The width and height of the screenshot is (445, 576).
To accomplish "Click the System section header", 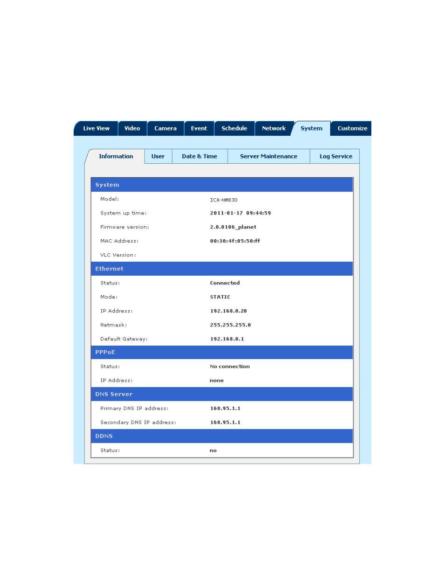I will (222, 185).
